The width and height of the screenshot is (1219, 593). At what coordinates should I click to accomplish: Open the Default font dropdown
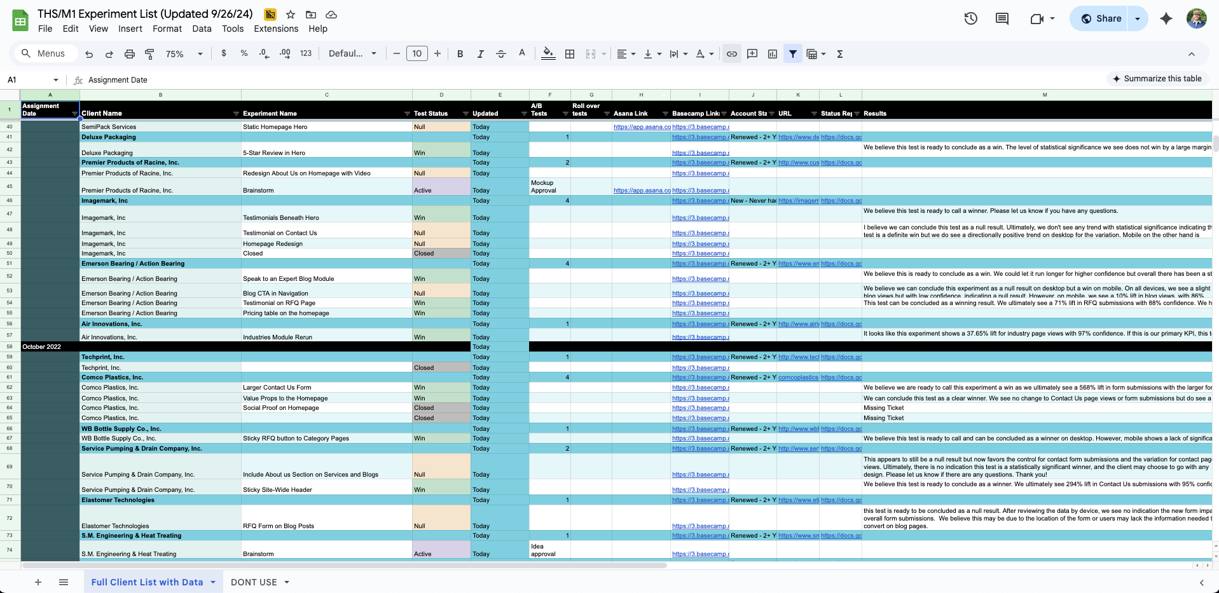352,53
